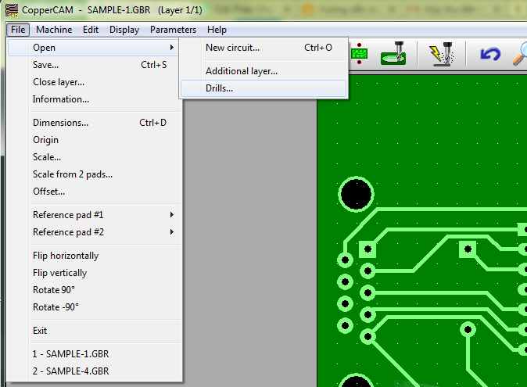Open the Edit menu
Screen dimensions: 527x387
point(91,30)
